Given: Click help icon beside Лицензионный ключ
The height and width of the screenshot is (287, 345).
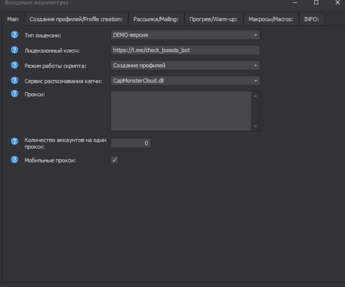Looking at the screenshot, I should point(15,50).
